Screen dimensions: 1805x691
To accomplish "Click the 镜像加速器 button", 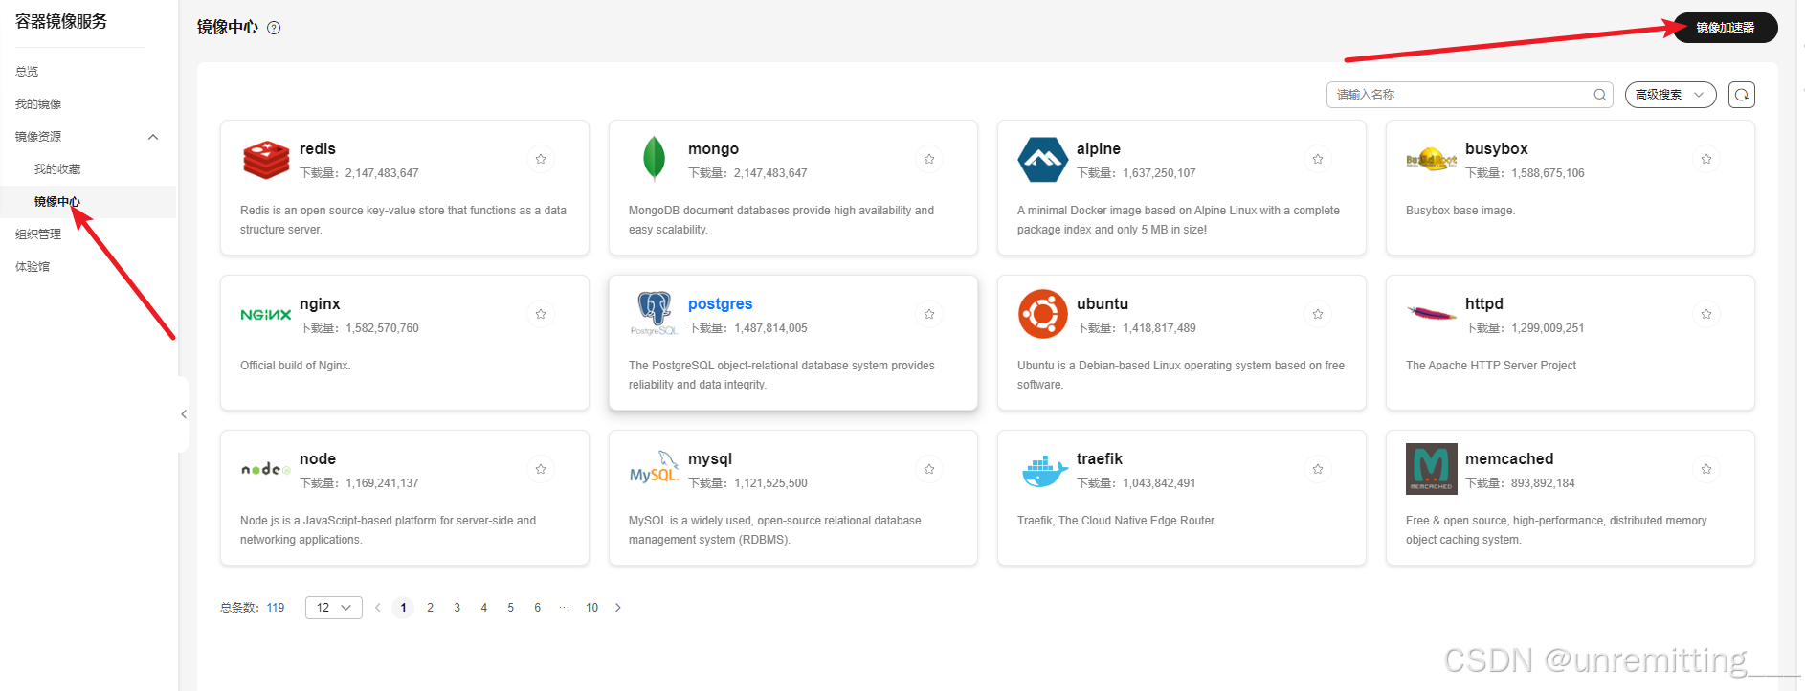I will point(1726,28).
